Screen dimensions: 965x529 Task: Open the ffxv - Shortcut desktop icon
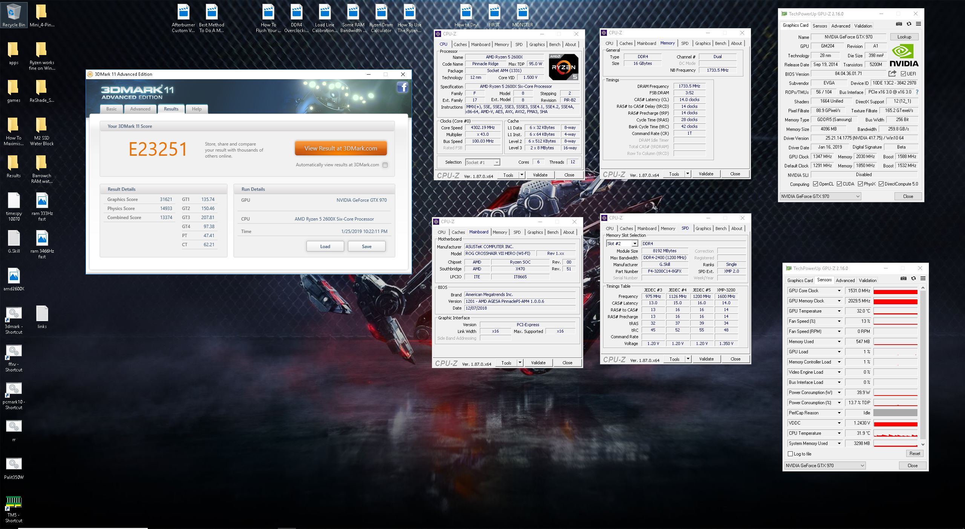pos(14,358)
